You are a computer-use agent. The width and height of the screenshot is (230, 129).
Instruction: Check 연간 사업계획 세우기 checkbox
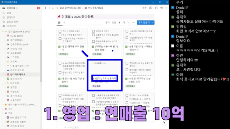(60, 31)
